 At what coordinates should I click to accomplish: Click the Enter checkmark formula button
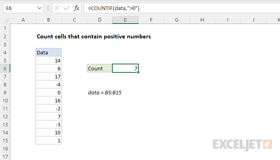tap(67, 8)
